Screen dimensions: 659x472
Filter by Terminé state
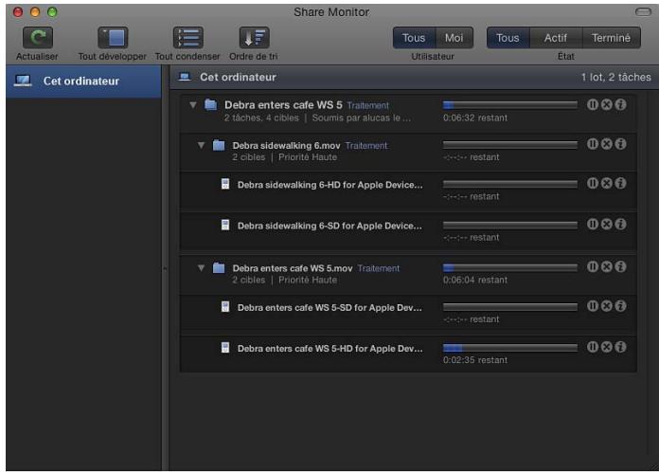coord(611,38)
